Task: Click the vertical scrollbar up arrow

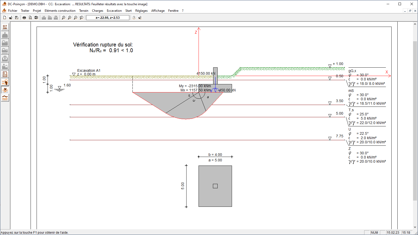Action: (415, 24)
